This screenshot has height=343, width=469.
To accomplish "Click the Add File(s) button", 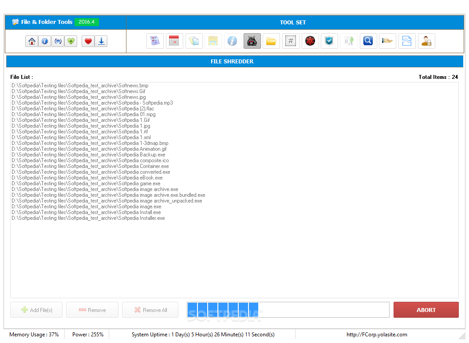I will (x=36, y=310).
